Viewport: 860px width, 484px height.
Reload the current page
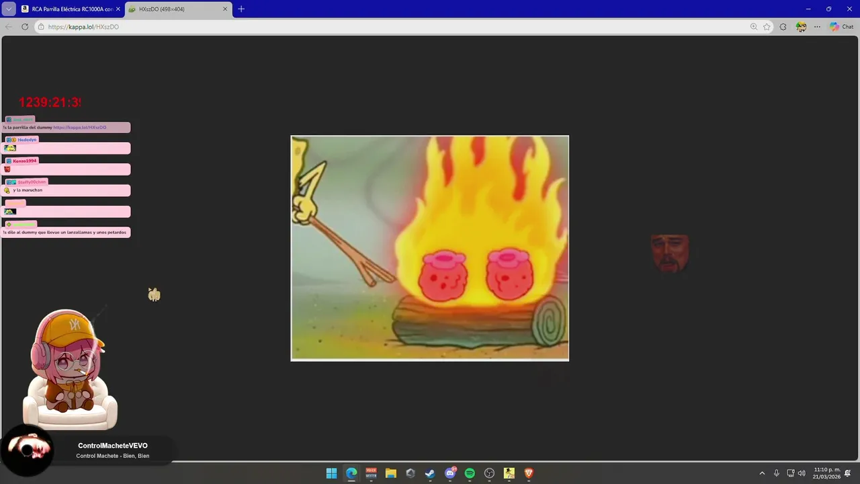pos(25,27)
